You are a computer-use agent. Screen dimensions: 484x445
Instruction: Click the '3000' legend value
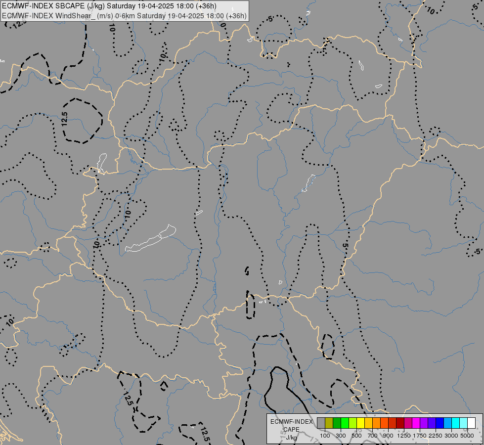pos(451,436)
